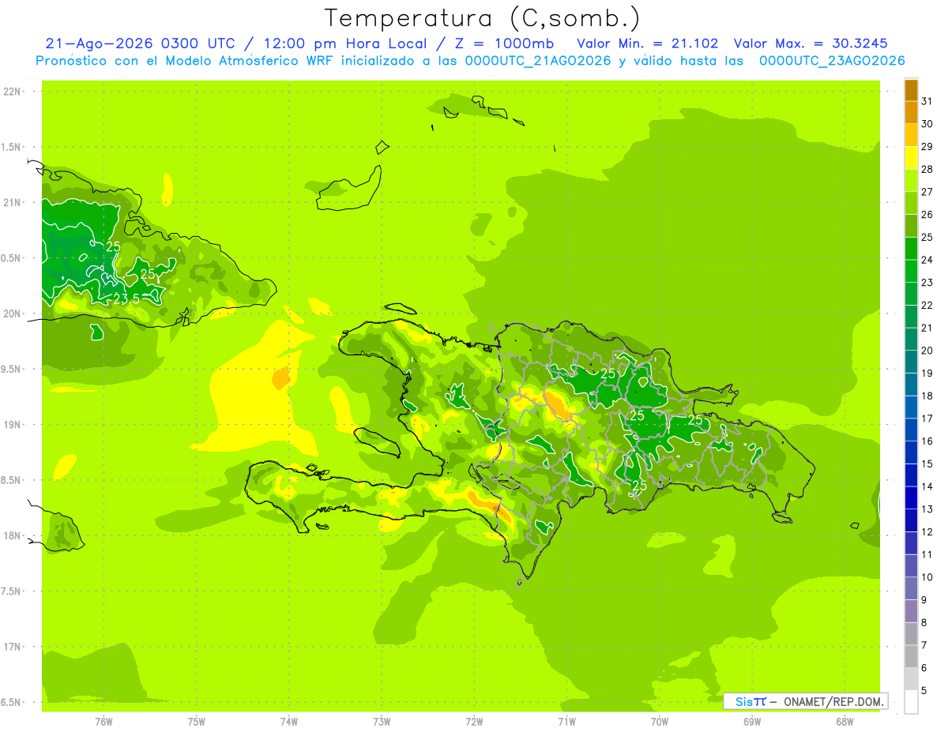The width and height of the screenshot is (948, 732).
Task: Click the legend value '10'
Action: coord(927,577)
